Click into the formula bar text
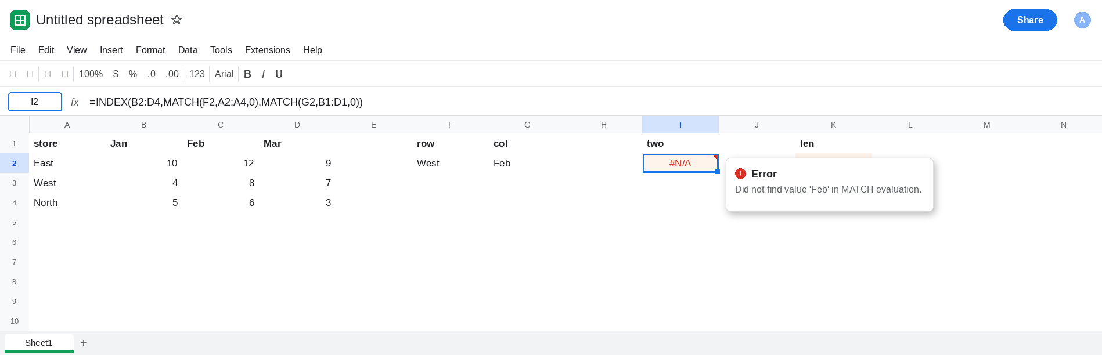Viewport: 1102px width, 355px height. pos(226,102)
